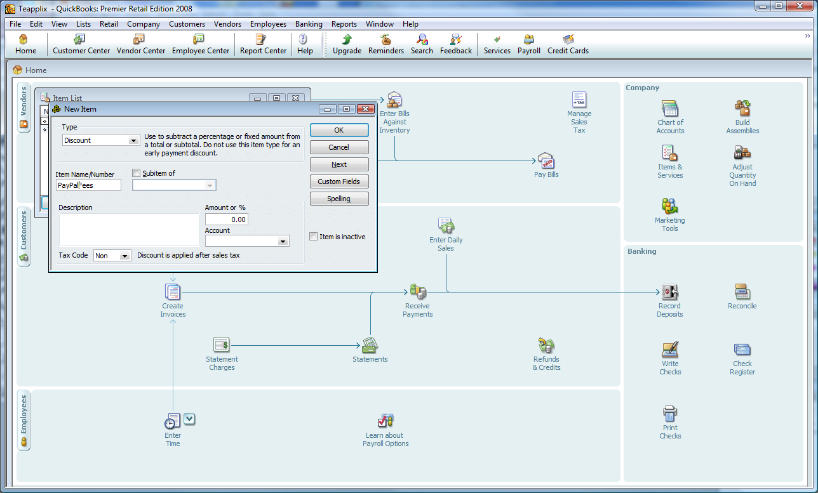Click the Spelling button
The image size is (818, 493).
pos(339,199)
